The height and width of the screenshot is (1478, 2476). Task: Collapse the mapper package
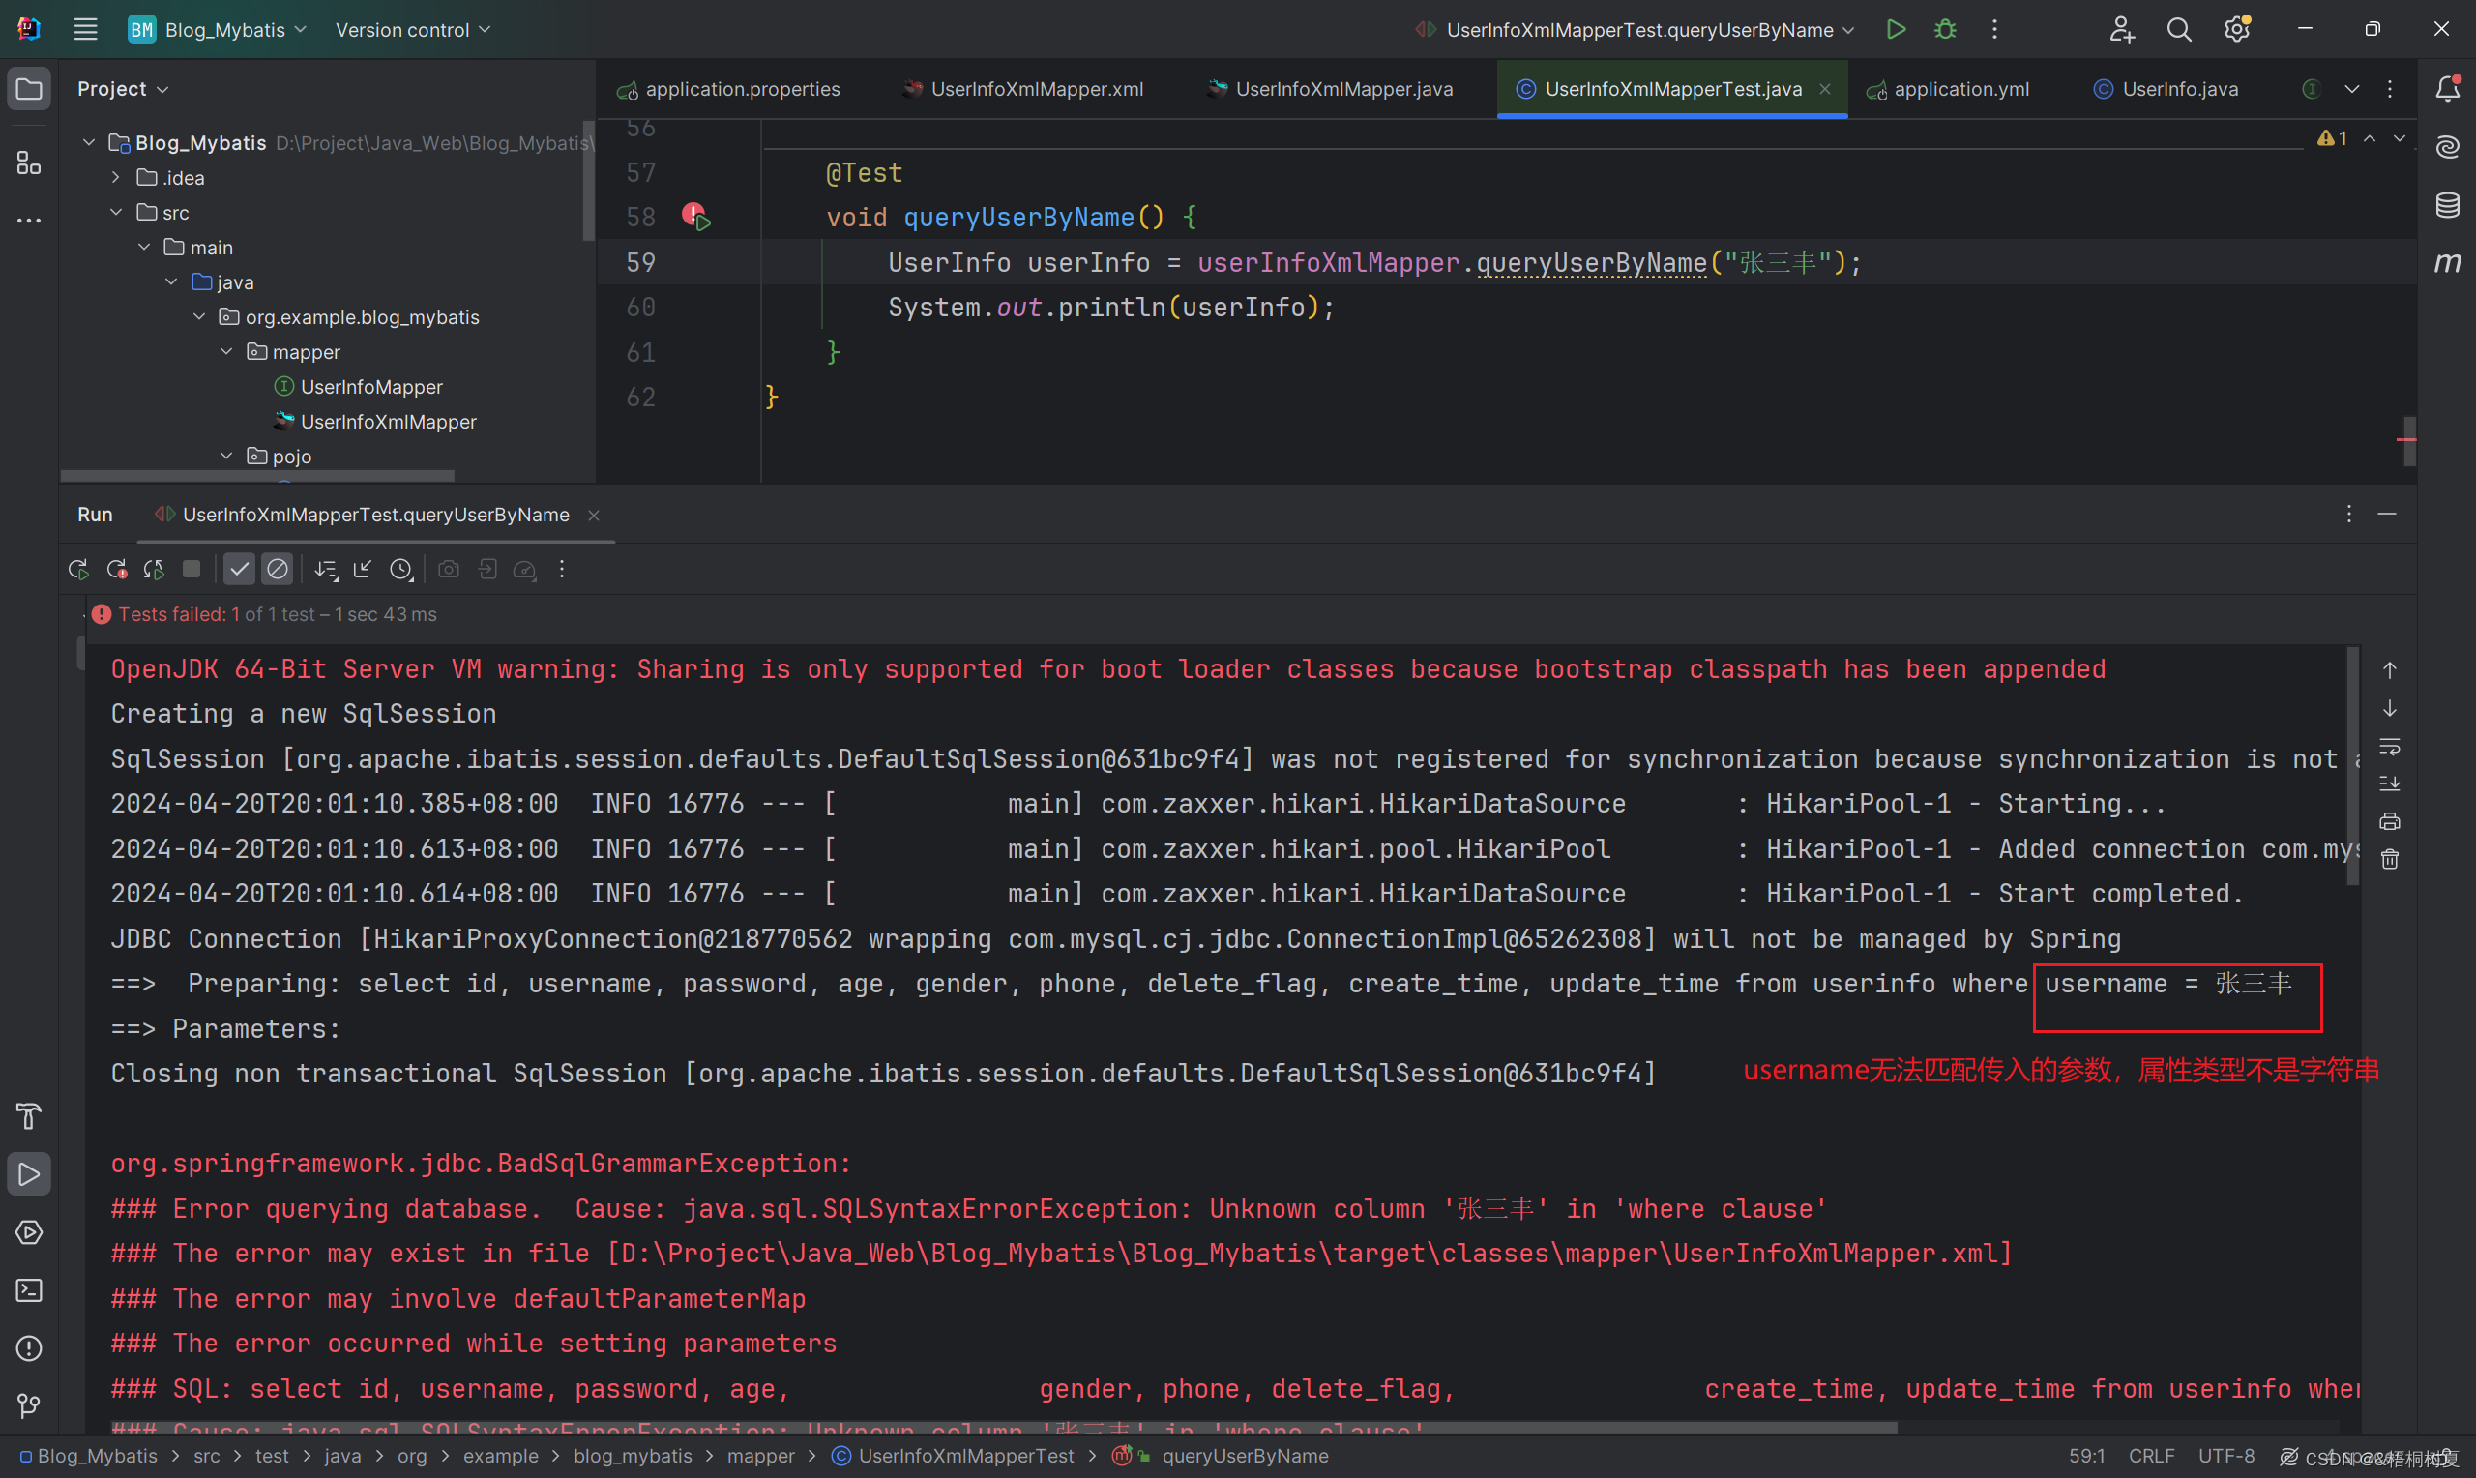pos(227,351)
